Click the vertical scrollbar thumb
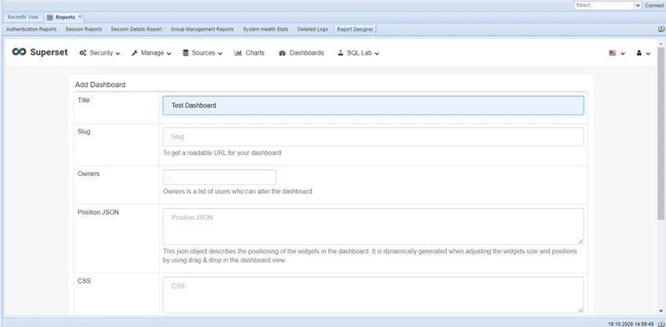This screenshot has width=666, height=327. pyautogui.click(x=661, y=134)
